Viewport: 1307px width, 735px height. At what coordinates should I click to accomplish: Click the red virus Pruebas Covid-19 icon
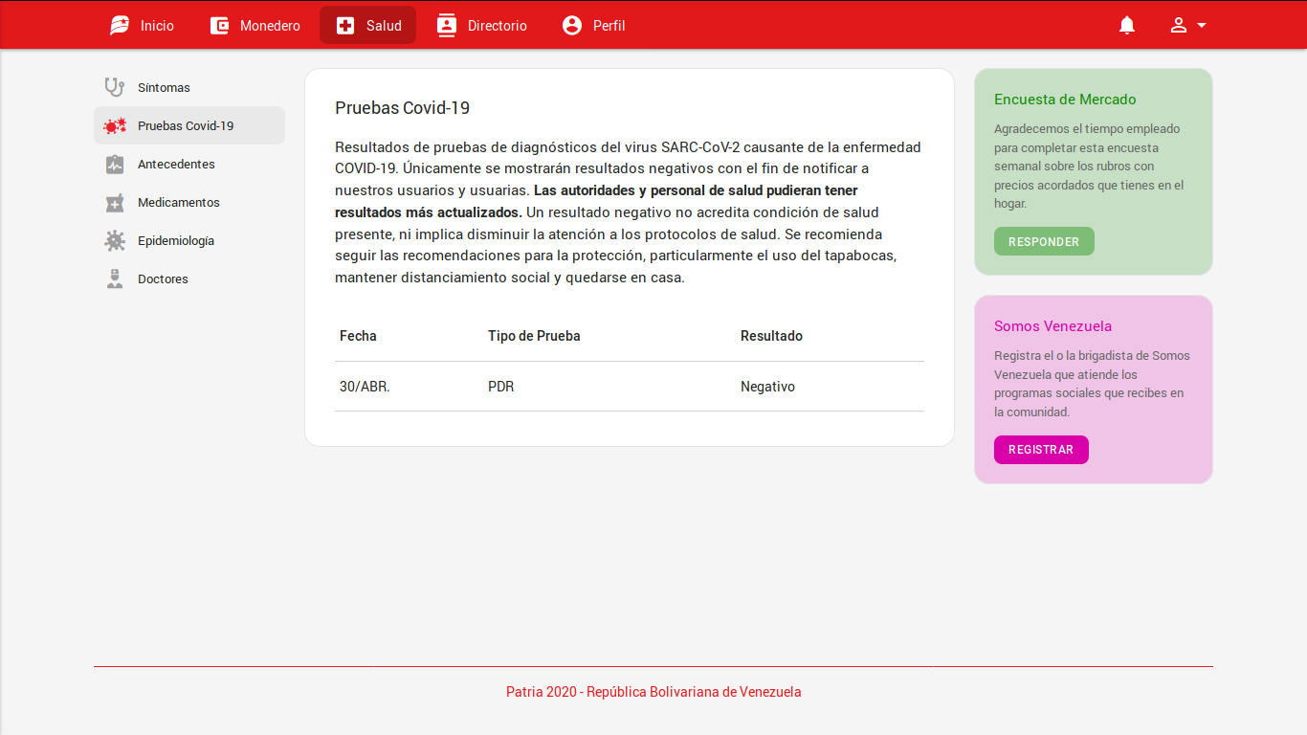coord(115,125)
